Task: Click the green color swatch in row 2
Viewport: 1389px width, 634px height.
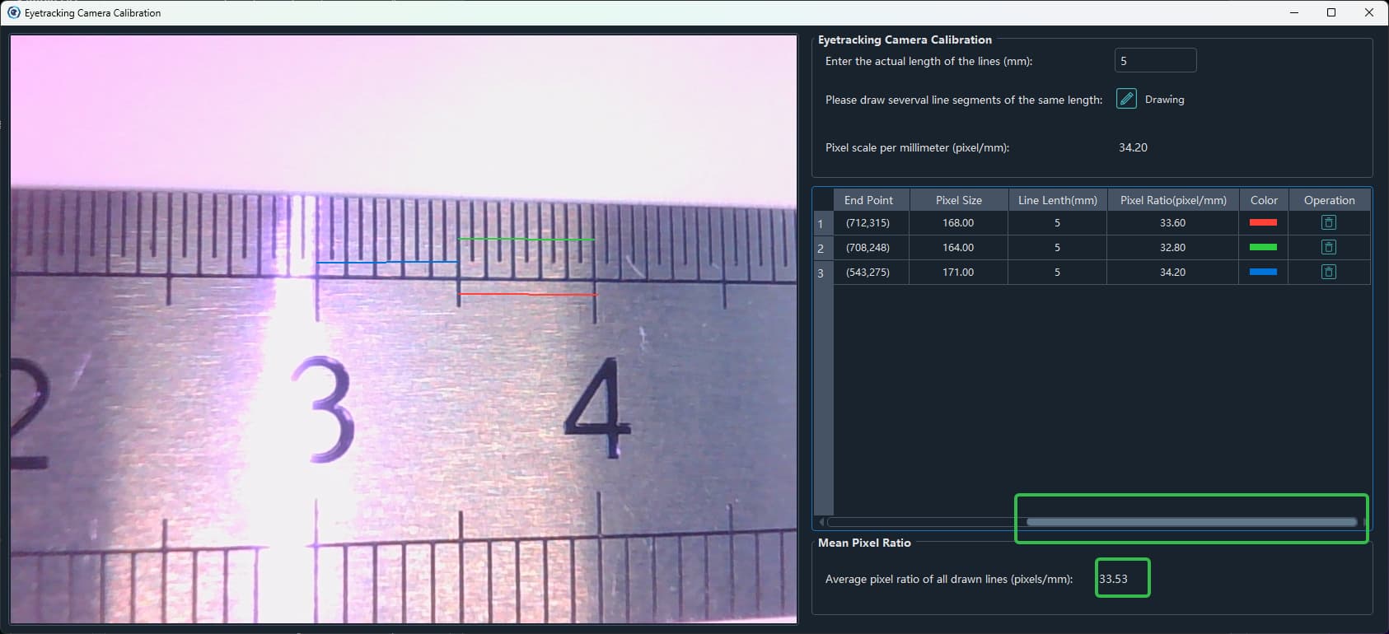Action: pos(1263,247)
